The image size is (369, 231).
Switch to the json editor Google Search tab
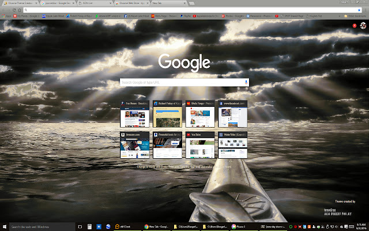pyautogui.click(x=58, y=3)
